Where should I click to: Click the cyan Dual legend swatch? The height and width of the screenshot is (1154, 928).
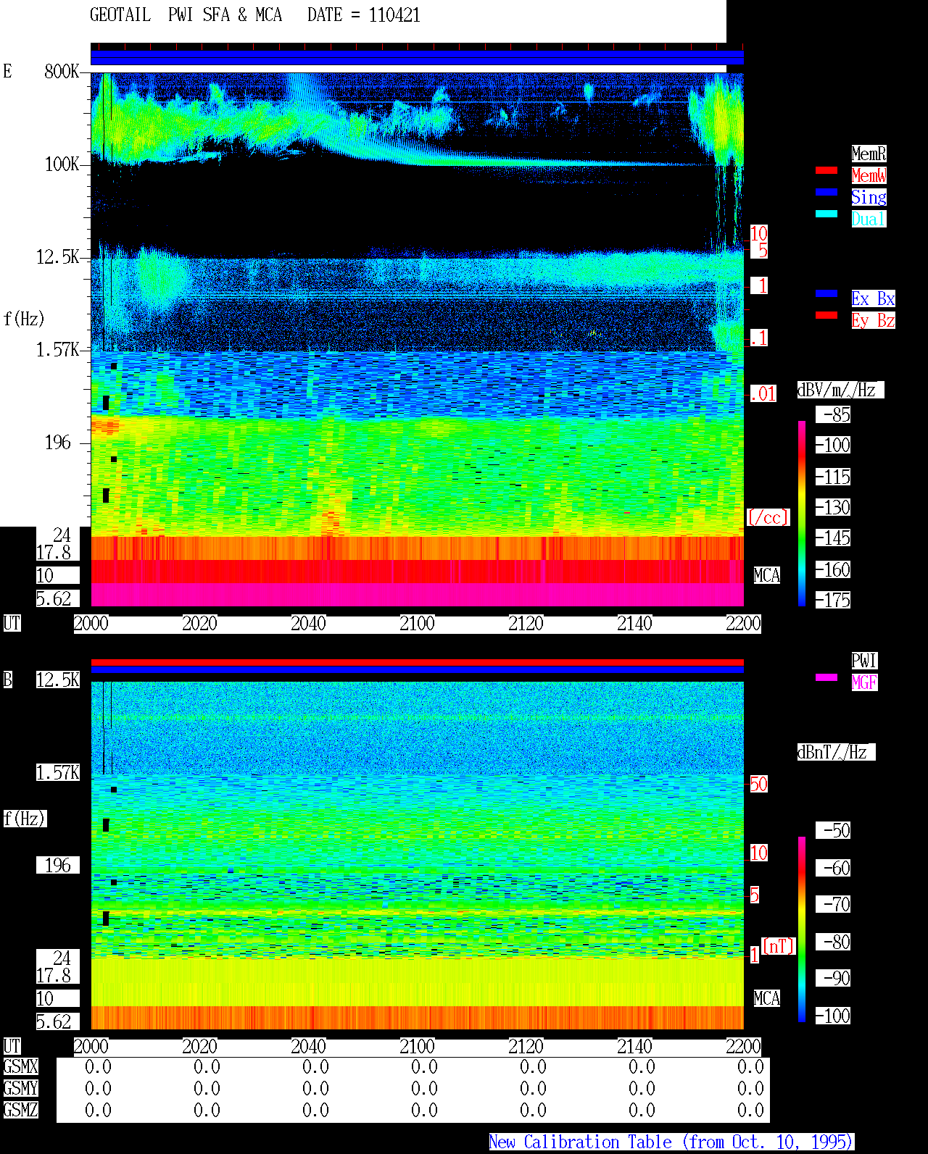826,214
